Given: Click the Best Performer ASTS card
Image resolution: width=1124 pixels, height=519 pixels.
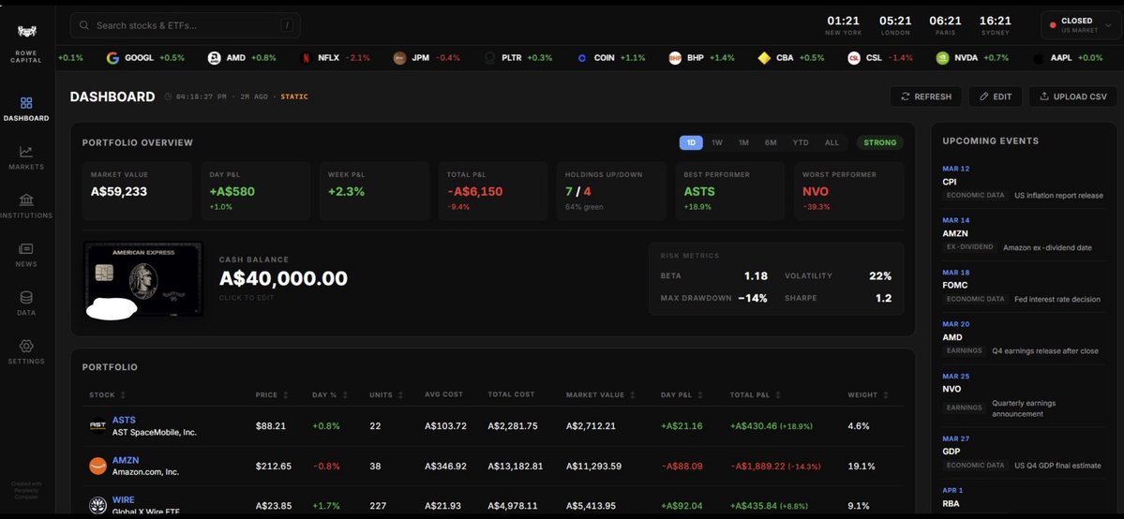Looking at the screenshot, I should click(730, 191).
